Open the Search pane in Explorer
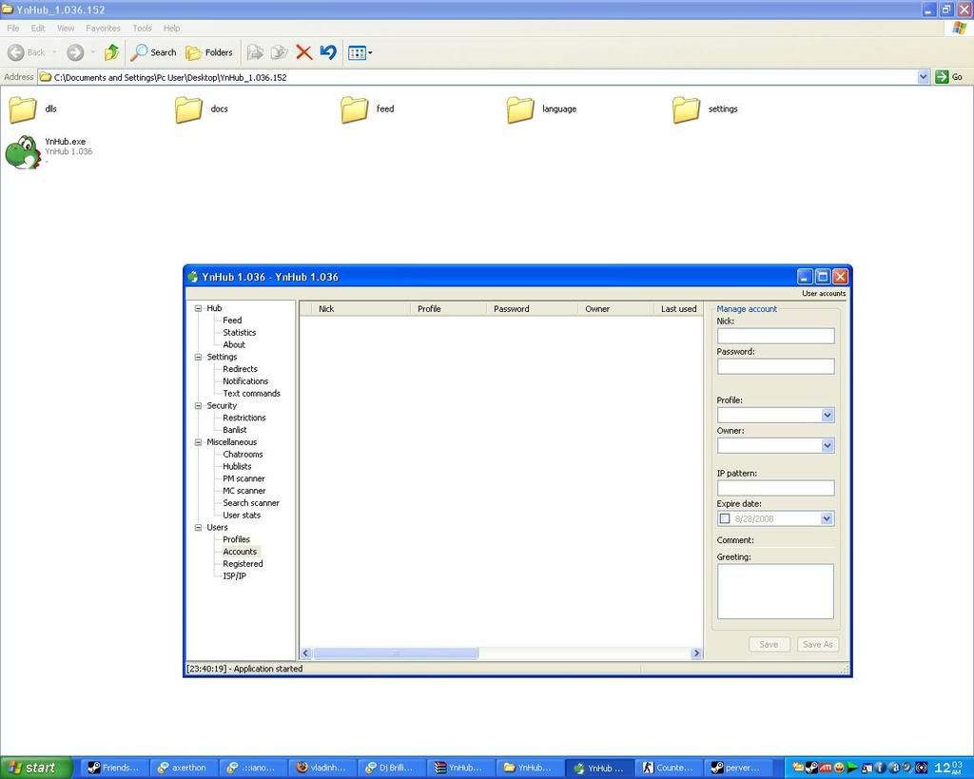974x779 pixels. click(x=153, y=53)
